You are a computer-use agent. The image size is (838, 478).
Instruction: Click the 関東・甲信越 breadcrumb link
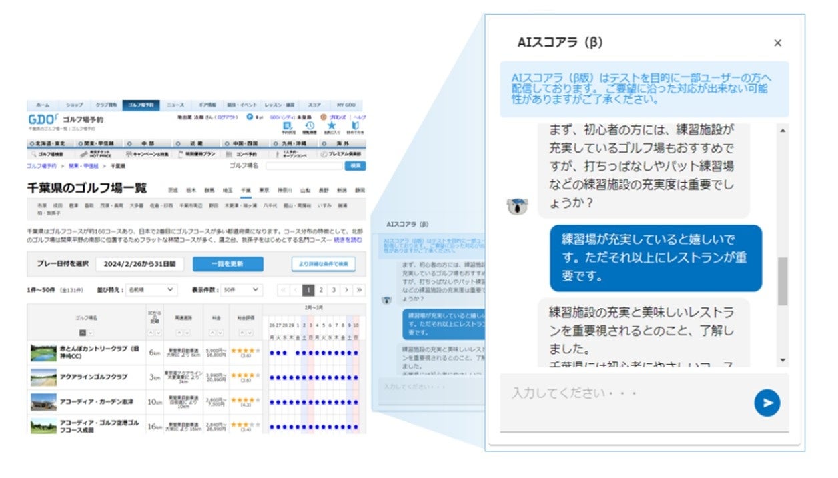83,166
